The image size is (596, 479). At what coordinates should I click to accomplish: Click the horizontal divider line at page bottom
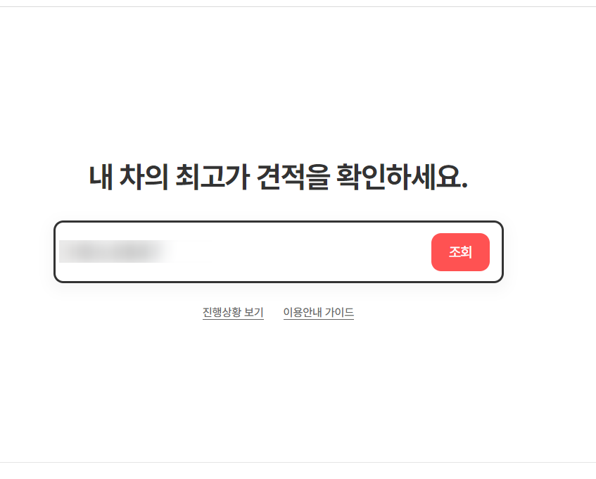pyautogui.click(x=298, y=463)
